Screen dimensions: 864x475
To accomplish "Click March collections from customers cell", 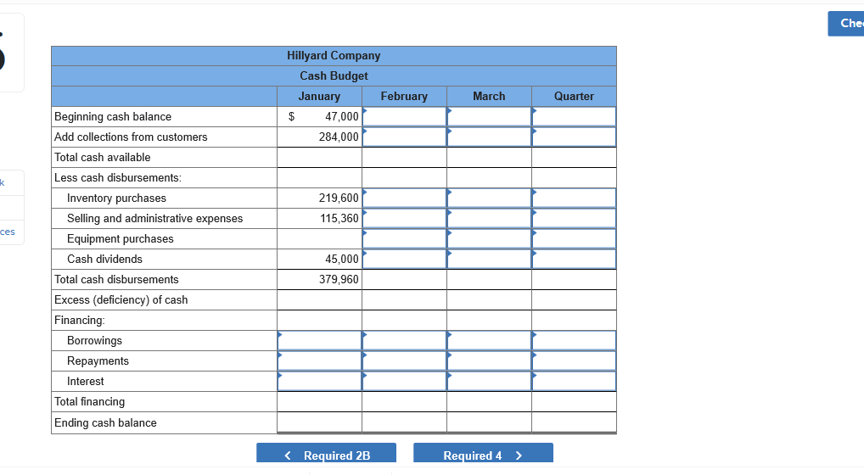I will 490,137.
